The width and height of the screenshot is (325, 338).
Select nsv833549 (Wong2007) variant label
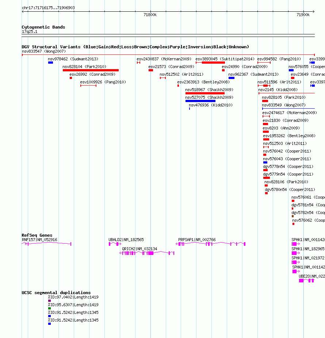tap(284, 105)
